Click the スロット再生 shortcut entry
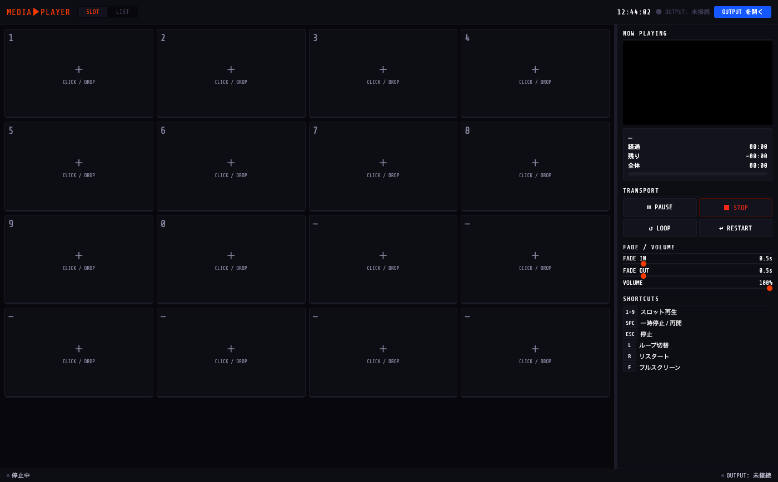The height and width of the screenshot is (482, 778). pyautogui.click(x=650, y=312)
